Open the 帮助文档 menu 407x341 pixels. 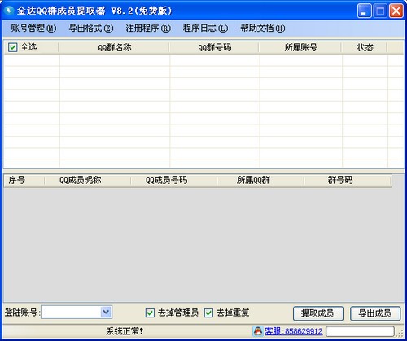click(263, 28)
